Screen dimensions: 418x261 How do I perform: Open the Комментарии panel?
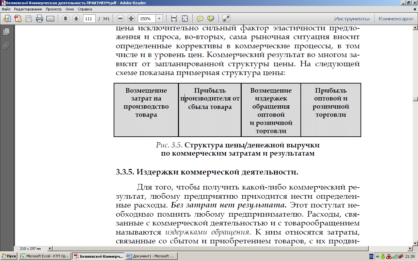396,19
